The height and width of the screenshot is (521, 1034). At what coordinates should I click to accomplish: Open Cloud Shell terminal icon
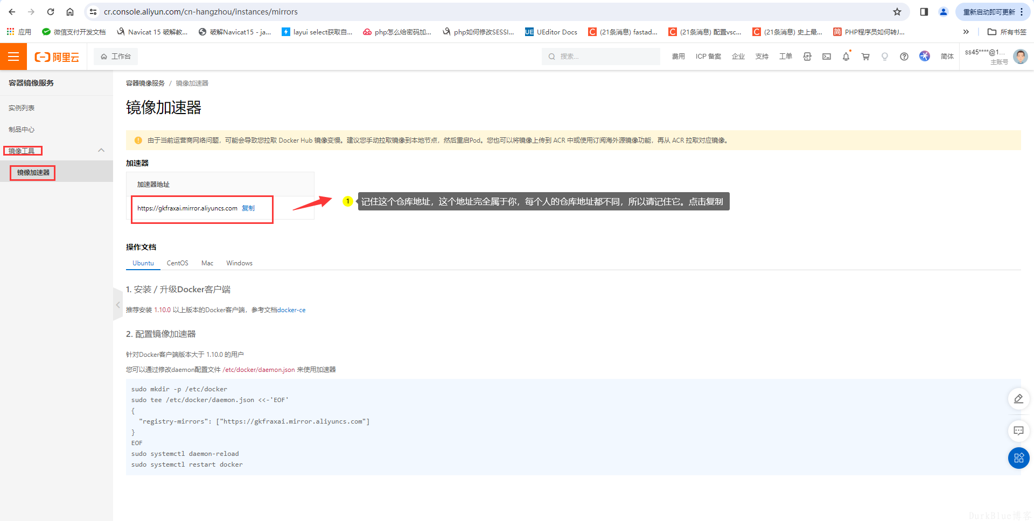point(827,57)
